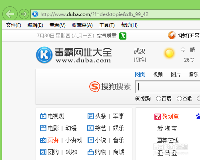The image size is (200, 160).
Task: Open the 聚划算 link
Action: (170, 116)
